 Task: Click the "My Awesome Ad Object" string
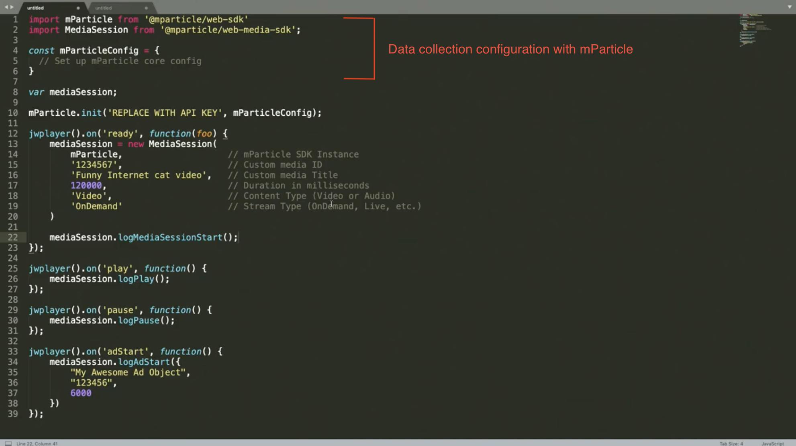tap(128, 372)
